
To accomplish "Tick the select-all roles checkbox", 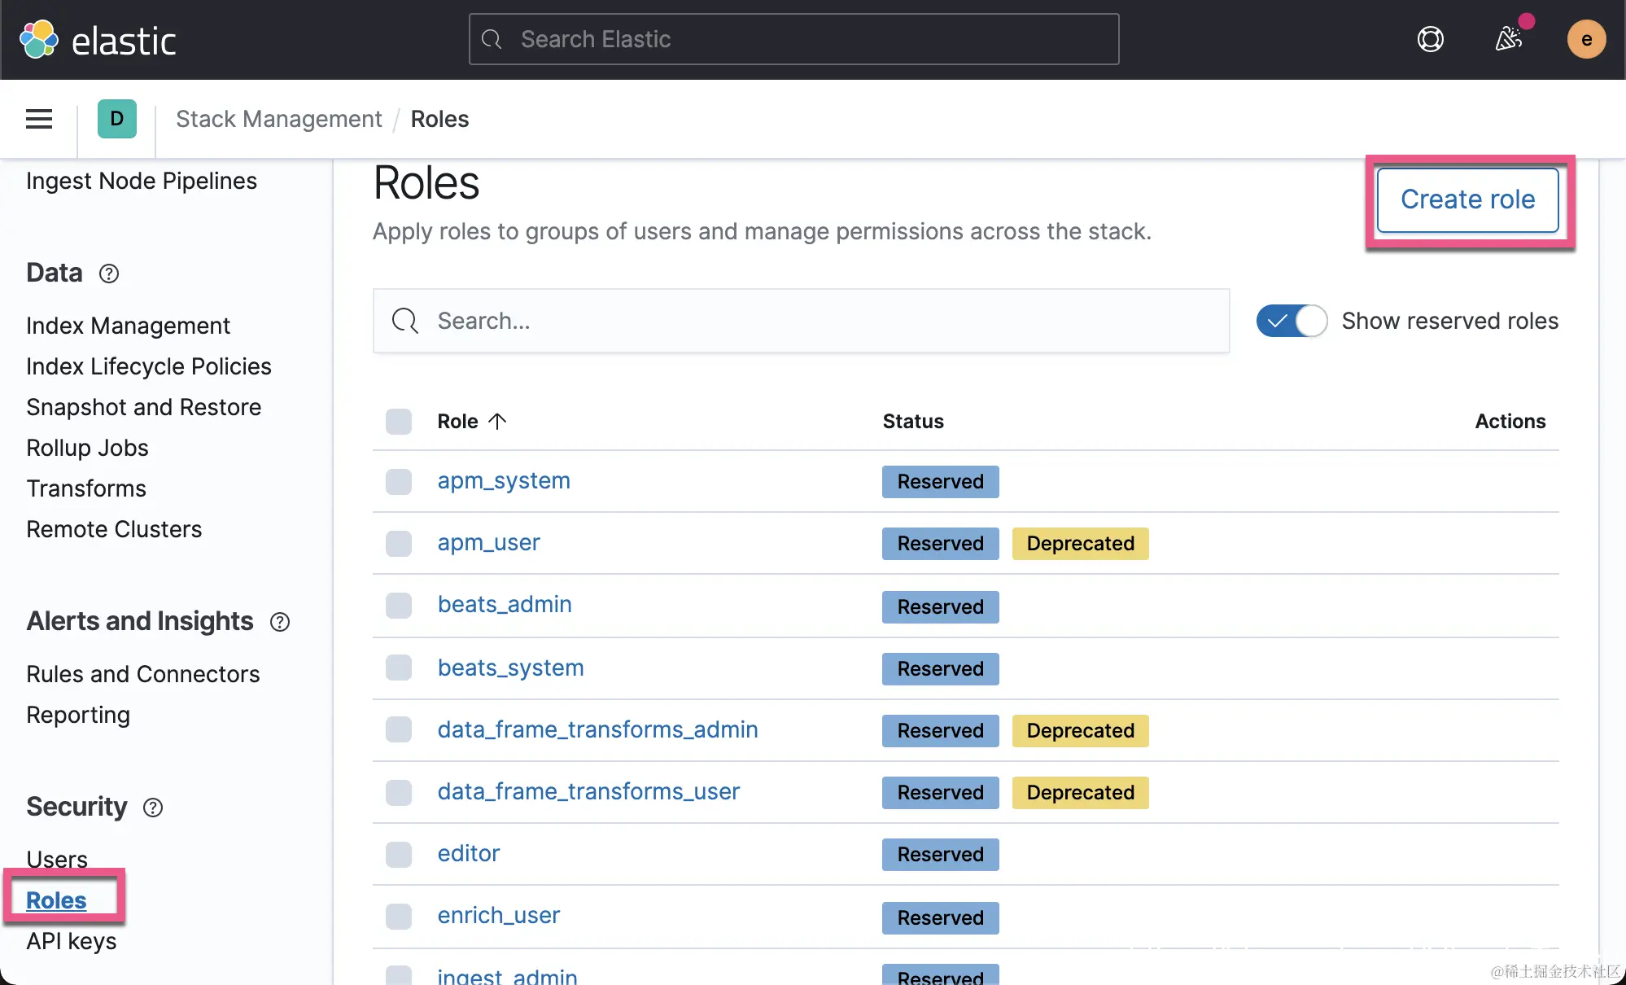I will [399, 422].
